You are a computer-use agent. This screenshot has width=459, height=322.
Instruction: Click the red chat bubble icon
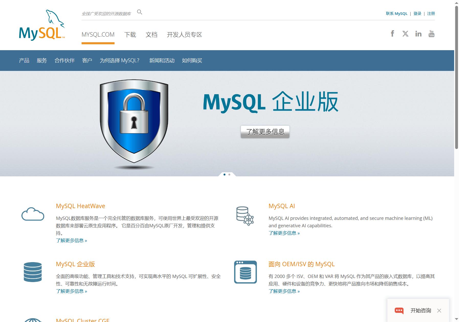(399, 310)
